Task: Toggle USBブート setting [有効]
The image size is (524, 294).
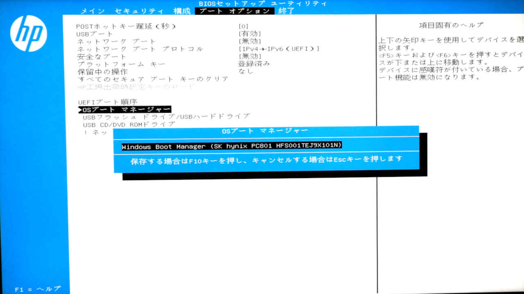Action: coord(249,34)
